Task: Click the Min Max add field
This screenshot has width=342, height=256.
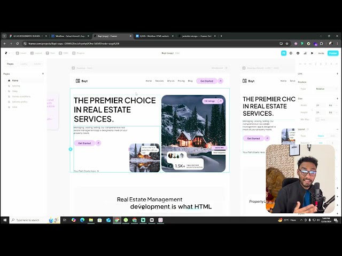Action: click(327, 119)
